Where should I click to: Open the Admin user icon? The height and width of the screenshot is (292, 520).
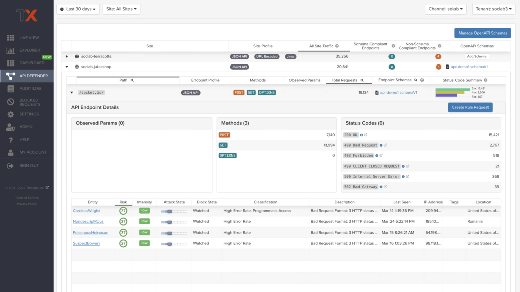(10, 127)
